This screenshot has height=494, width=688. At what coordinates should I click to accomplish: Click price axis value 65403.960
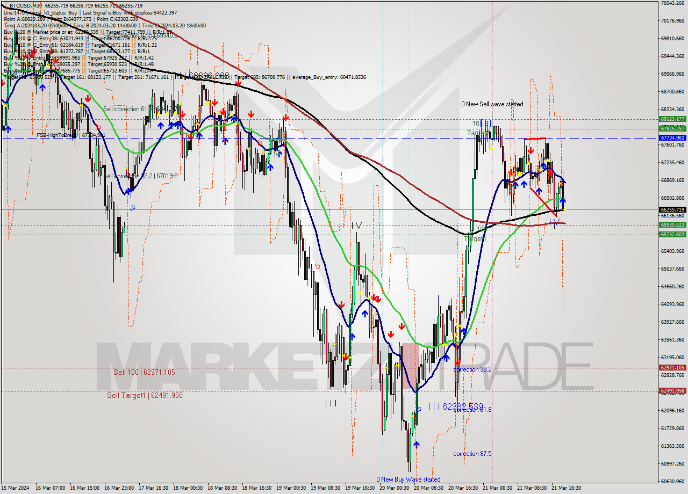pos(672,251)
